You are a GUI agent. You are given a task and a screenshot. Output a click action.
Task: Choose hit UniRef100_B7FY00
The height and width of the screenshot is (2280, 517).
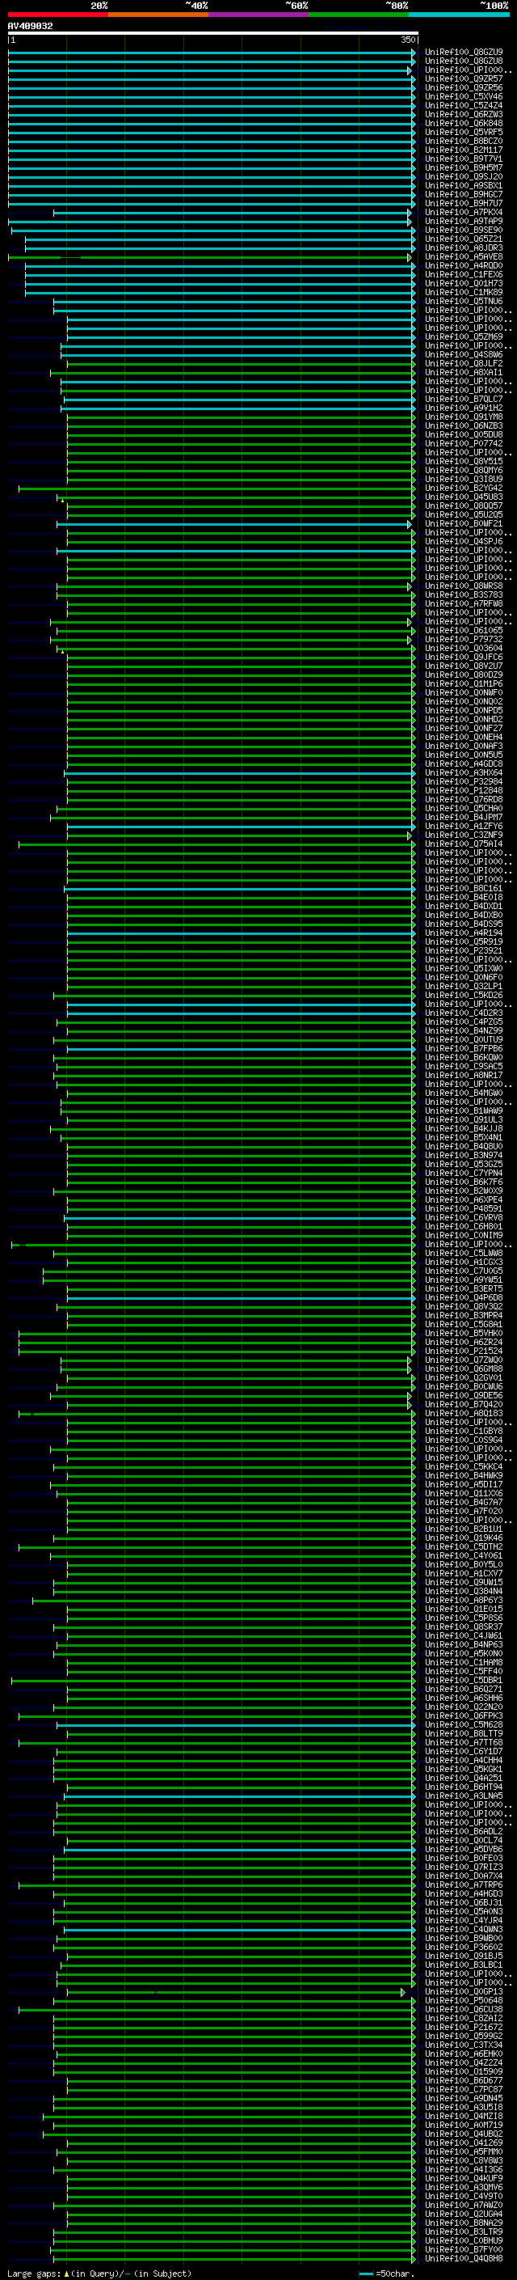[x=463, y=2249]
